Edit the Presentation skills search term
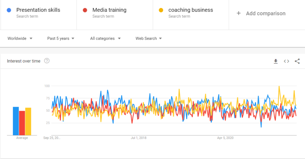This screenshot has width=305, height=159. click(38, 10)
